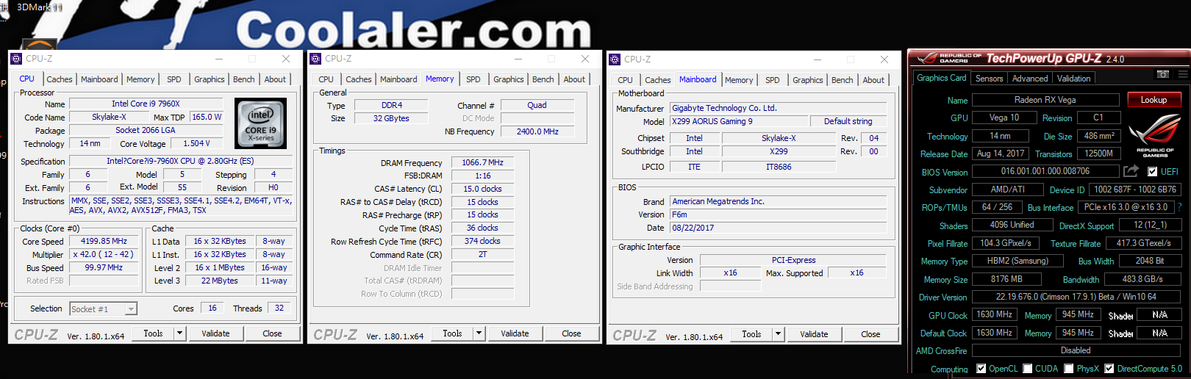Toggle the CUDA checkbox
Screen dimensions: 1191x379
click(x=1028, y=369)
